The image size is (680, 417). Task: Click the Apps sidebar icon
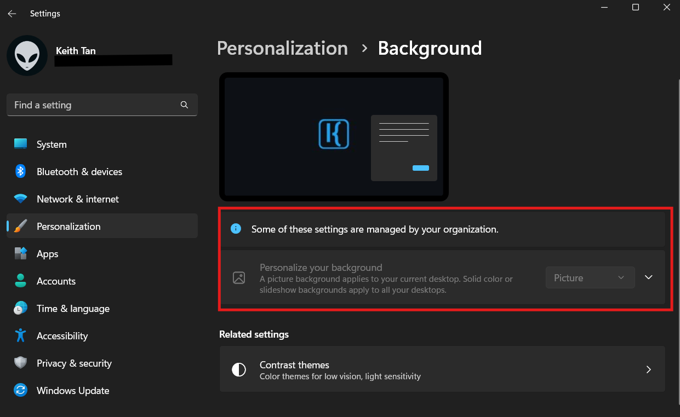tap(20, 253)
